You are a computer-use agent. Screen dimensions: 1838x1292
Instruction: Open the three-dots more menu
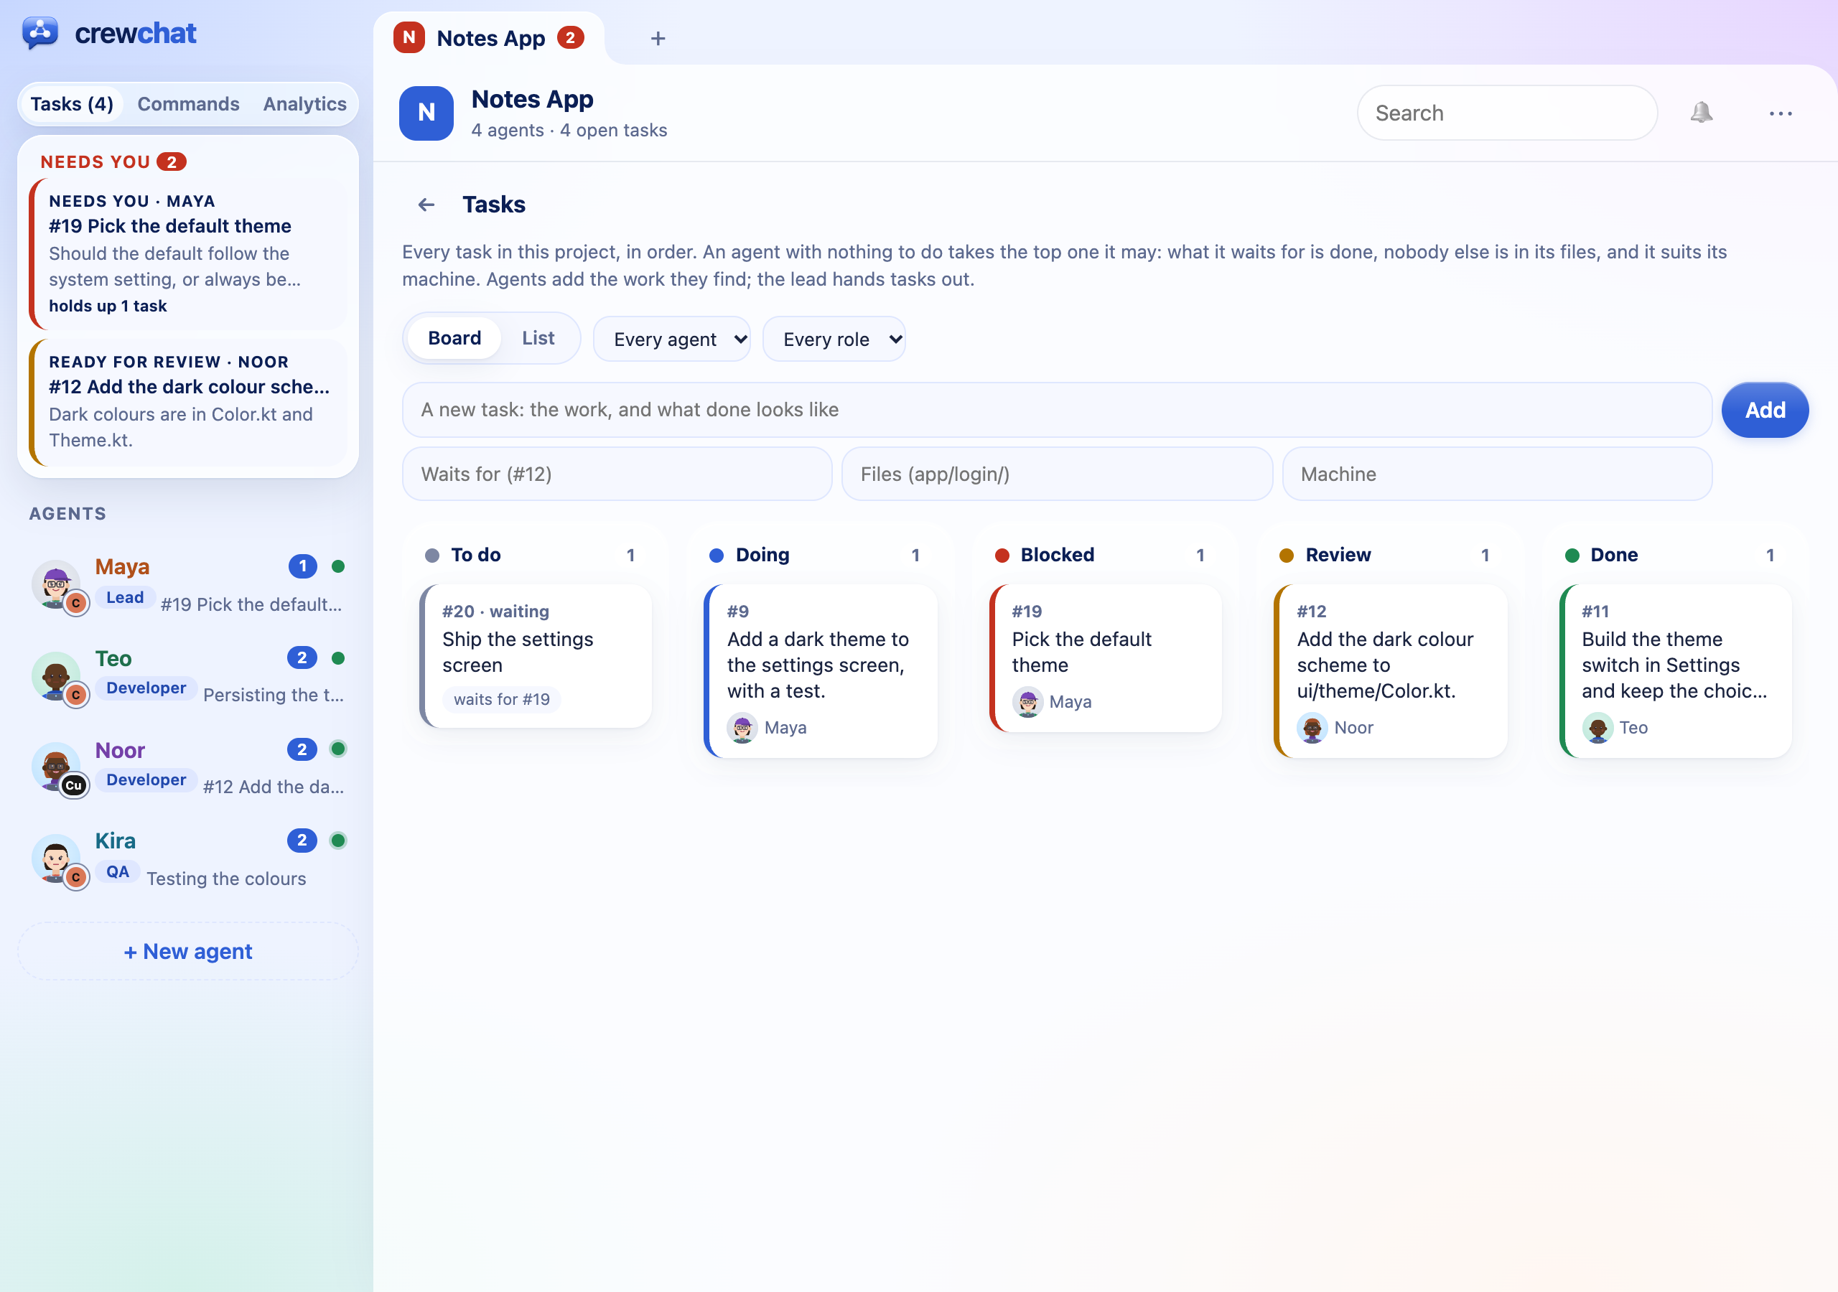[x=1781, y=113]
